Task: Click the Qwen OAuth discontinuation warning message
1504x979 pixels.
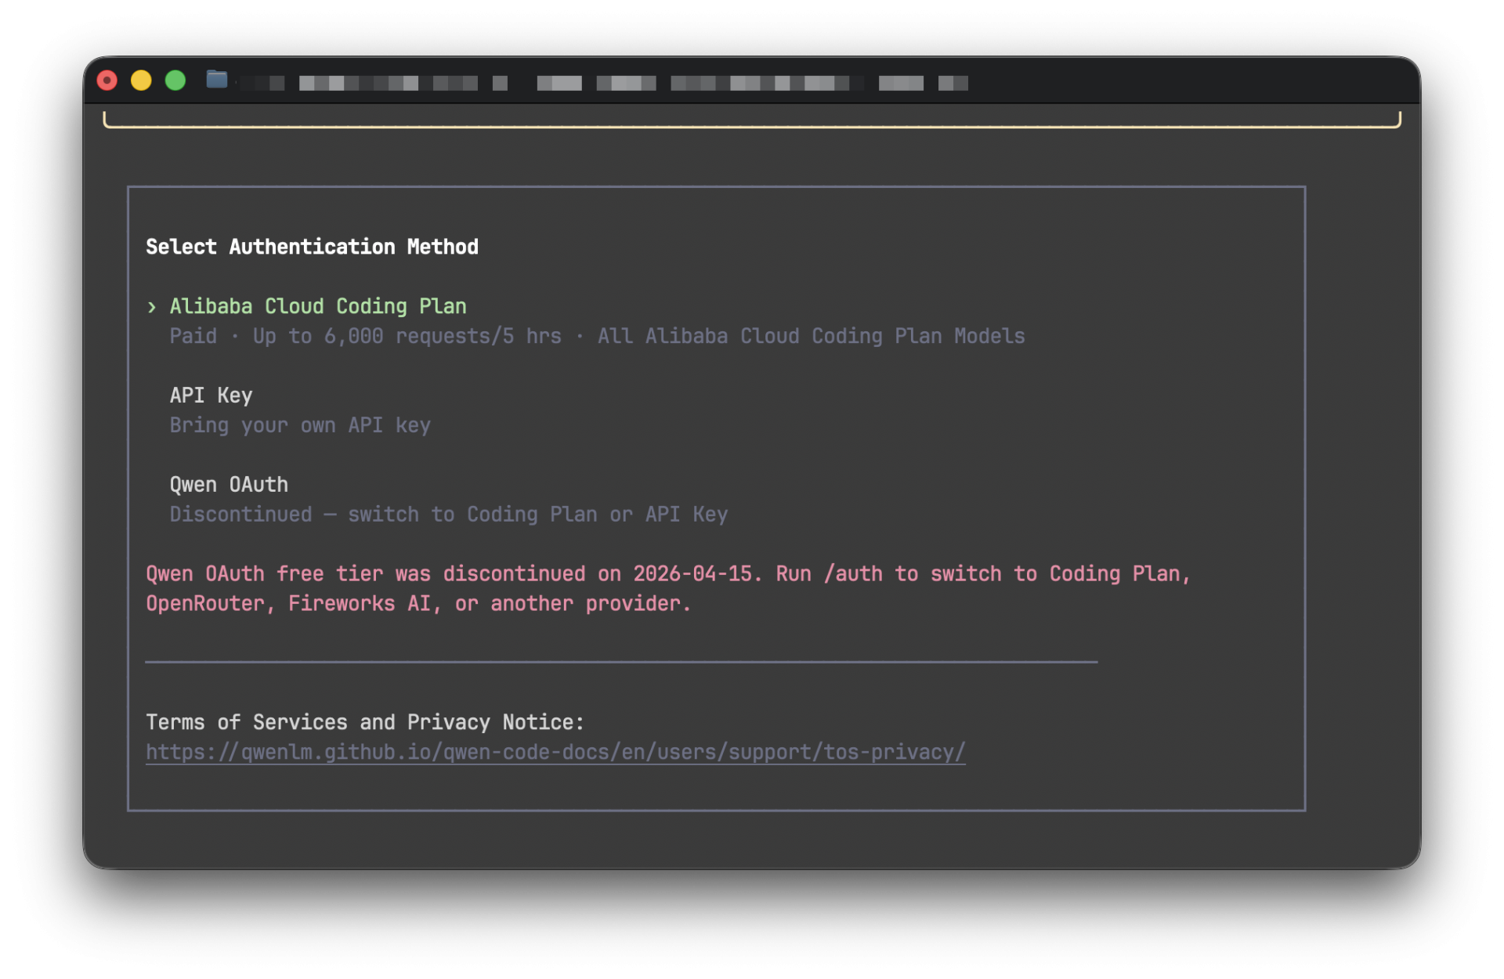Action: tap(667, 587)
